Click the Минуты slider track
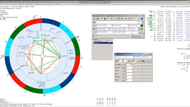The height and width of the screenshot is (107, 190). 142,67
